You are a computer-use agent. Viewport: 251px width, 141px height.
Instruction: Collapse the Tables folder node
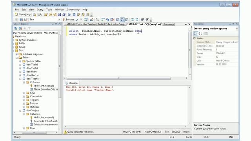(16, 58)
